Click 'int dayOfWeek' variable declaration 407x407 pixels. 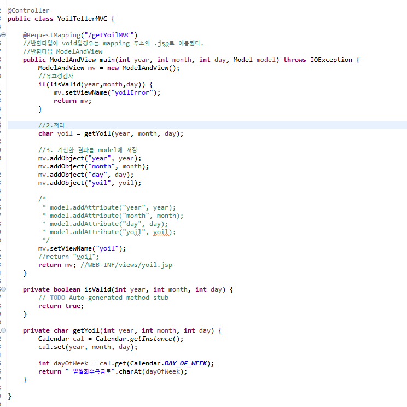(x=63, y=363)
